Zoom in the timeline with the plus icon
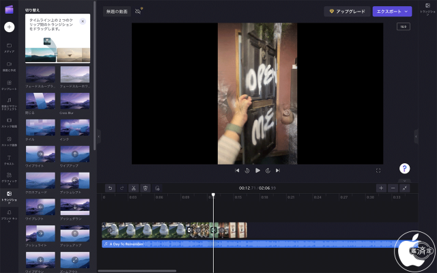This screenshot has width=437, height=273. point(381,188)
